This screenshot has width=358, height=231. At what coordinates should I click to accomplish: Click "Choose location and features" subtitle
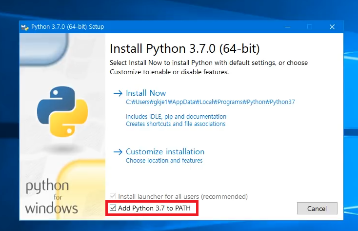(164, 161)
